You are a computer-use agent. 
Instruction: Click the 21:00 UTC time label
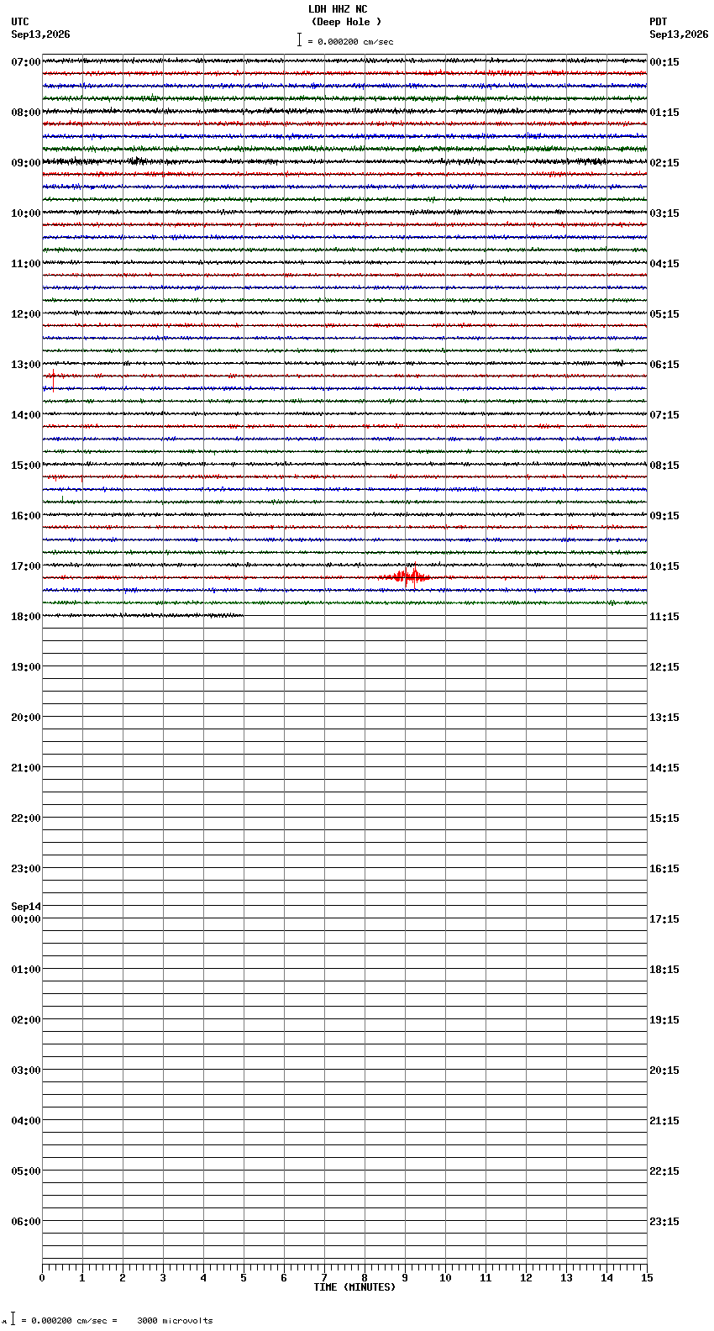[26, 767]
